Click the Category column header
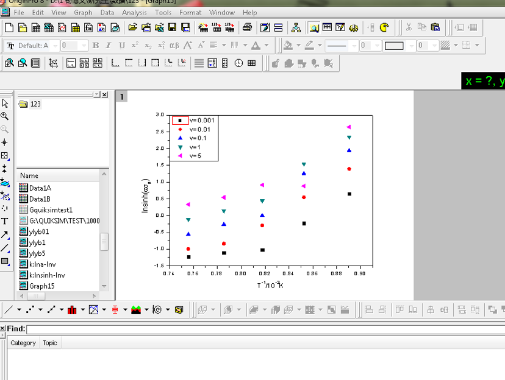The width and height of the screenshot is (505, 380). coord(23,343)
